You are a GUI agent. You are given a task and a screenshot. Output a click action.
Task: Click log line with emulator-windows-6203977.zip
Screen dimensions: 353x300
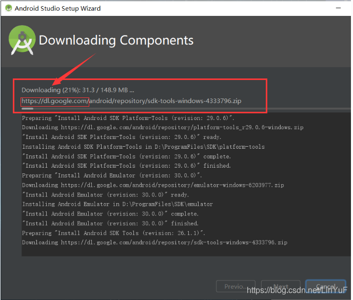click(153, 185)
